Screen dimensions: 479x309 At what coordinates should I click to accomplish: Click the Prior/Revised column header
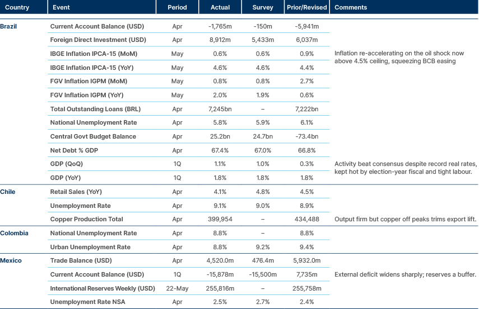306,7
